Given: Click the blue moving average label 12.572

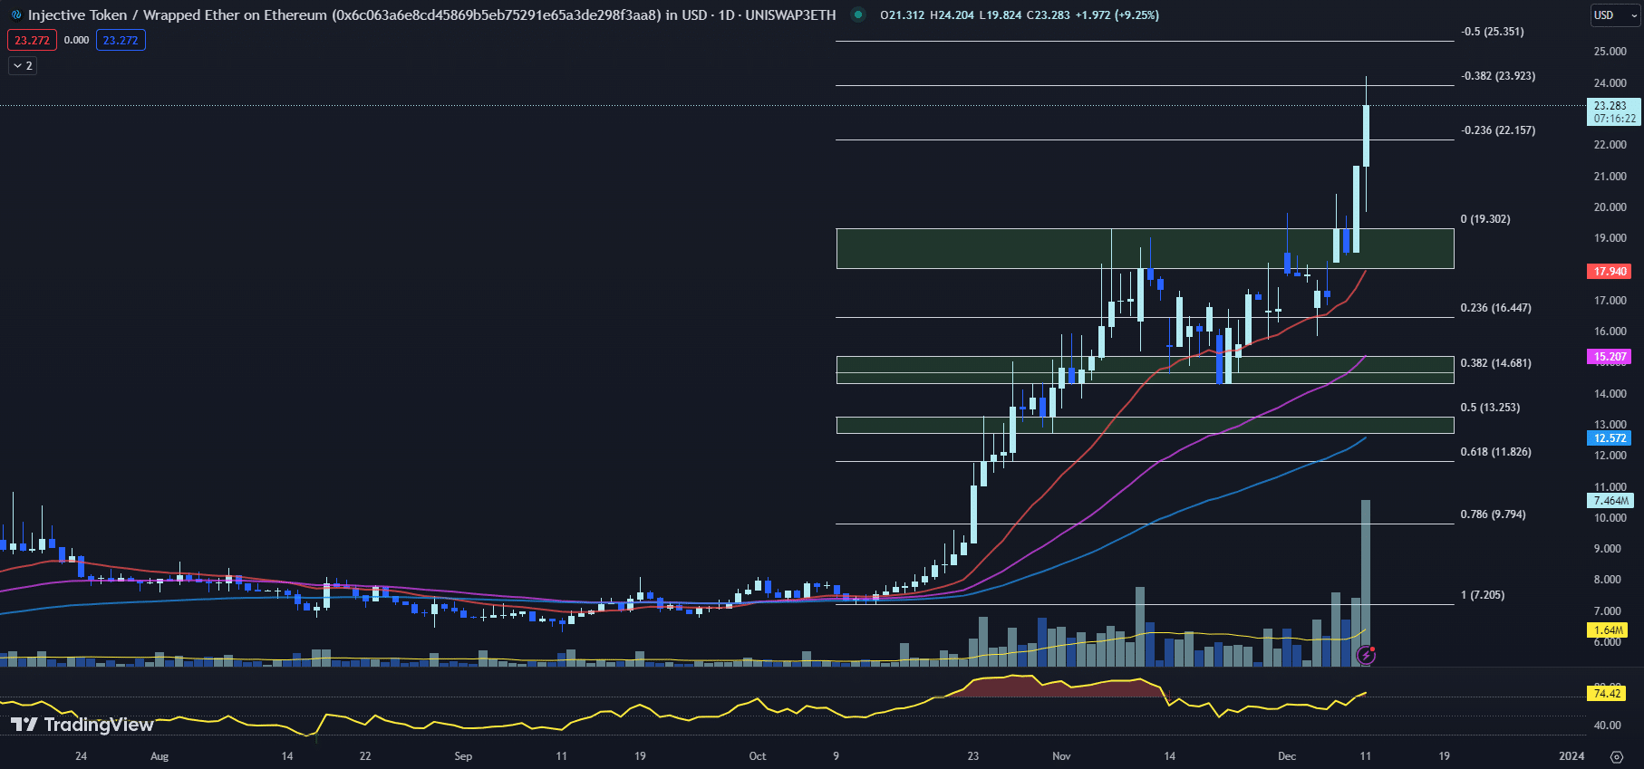Looking at the screenshot, I should (1610, 438).
